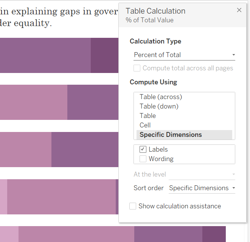The image size is (250, 242).
Task: Close the Table Calculation dialog
Action: [239, 10]
